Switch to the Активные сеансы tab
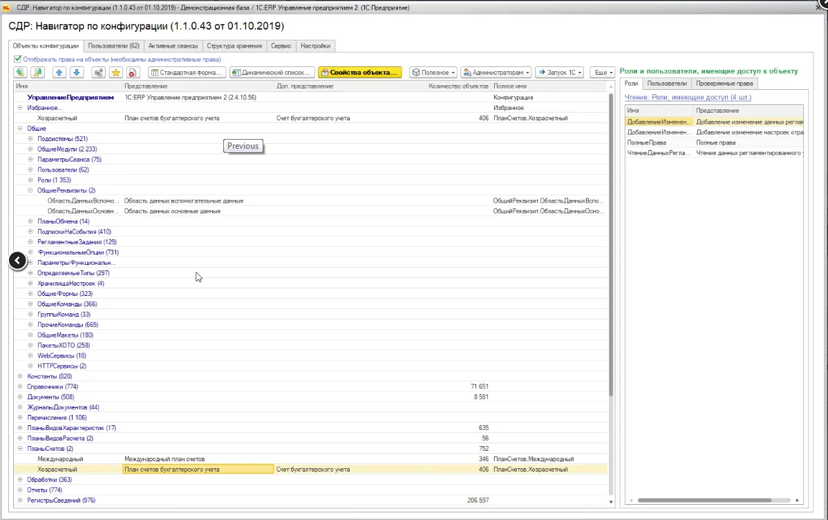Image resolution: width=828 pixels, height=520 pixels. coord(173,46)
